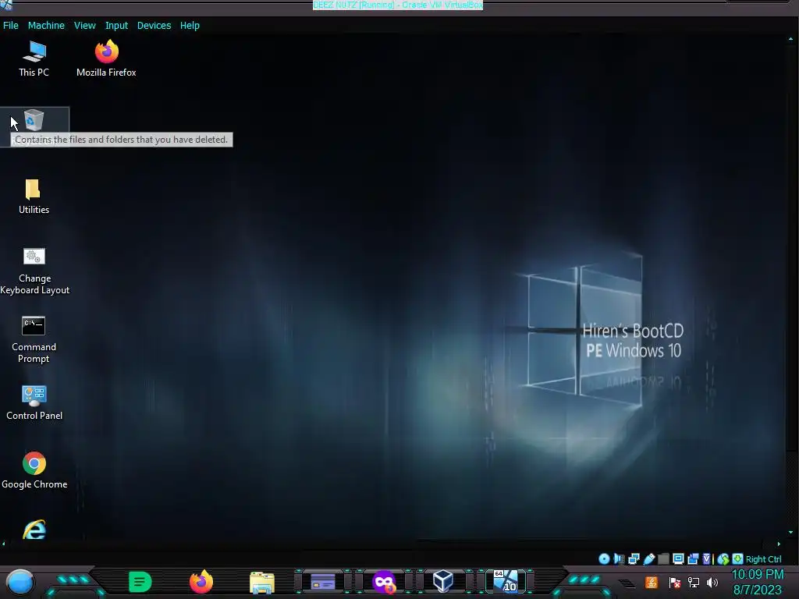Open the Machine menu
Screen dimensions: 799x599
click(46, 26)
